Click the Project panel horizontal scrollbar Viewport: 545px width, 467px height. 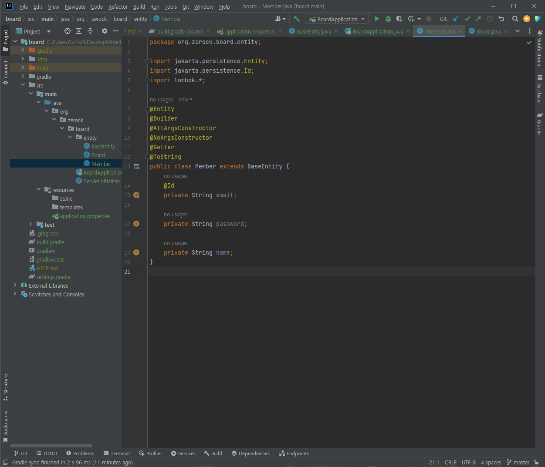point(51,446)
